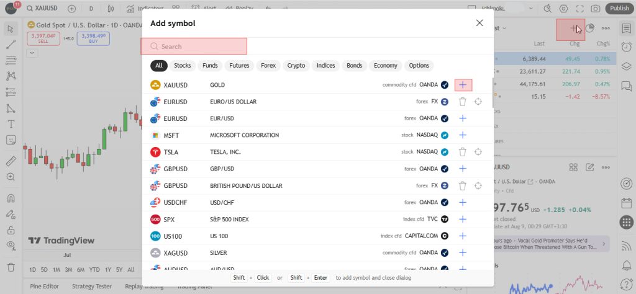Open the measure ruler tool
This screenshot has width=636, height=294.
(x=11, y=161)
